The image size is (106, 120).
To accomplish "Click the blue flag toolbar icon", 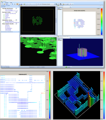I will click(12, 4).
